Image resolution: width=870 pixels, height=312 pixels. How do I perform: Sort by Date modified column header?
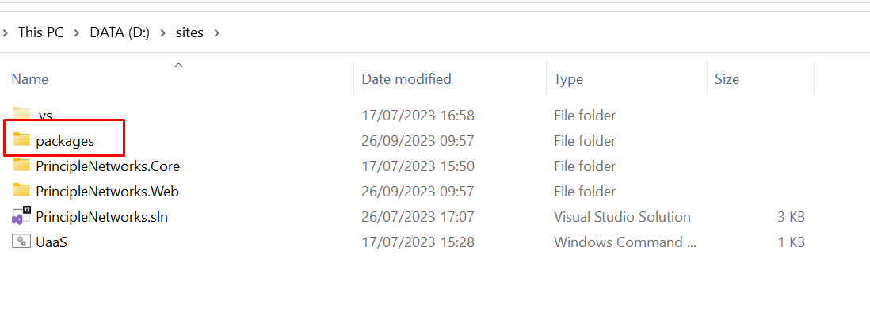point(406,79)
